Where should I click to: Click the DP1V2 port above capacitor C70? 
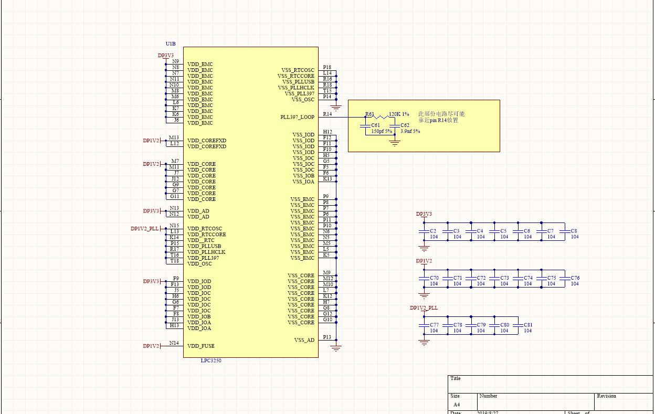[424, 261]
